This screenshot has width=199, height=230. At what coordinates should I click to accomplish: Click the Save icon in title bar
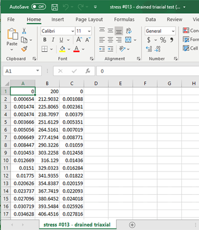pyautogui.click(x=54, y=7)
